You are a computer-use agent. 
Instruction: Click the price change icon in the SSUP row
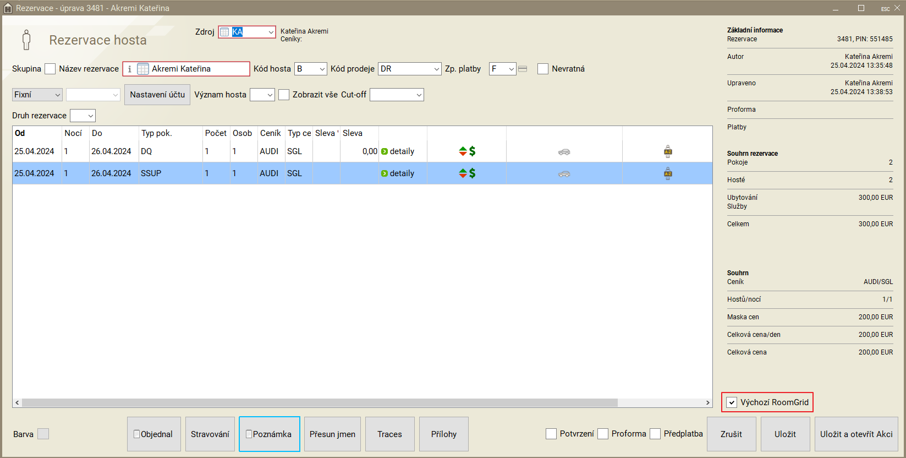[467, 173]
